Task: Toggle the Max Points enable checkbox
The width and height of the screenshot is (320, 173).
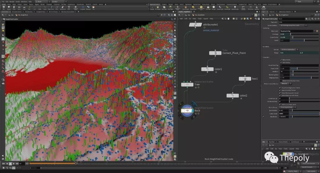Action: point(263,117)
